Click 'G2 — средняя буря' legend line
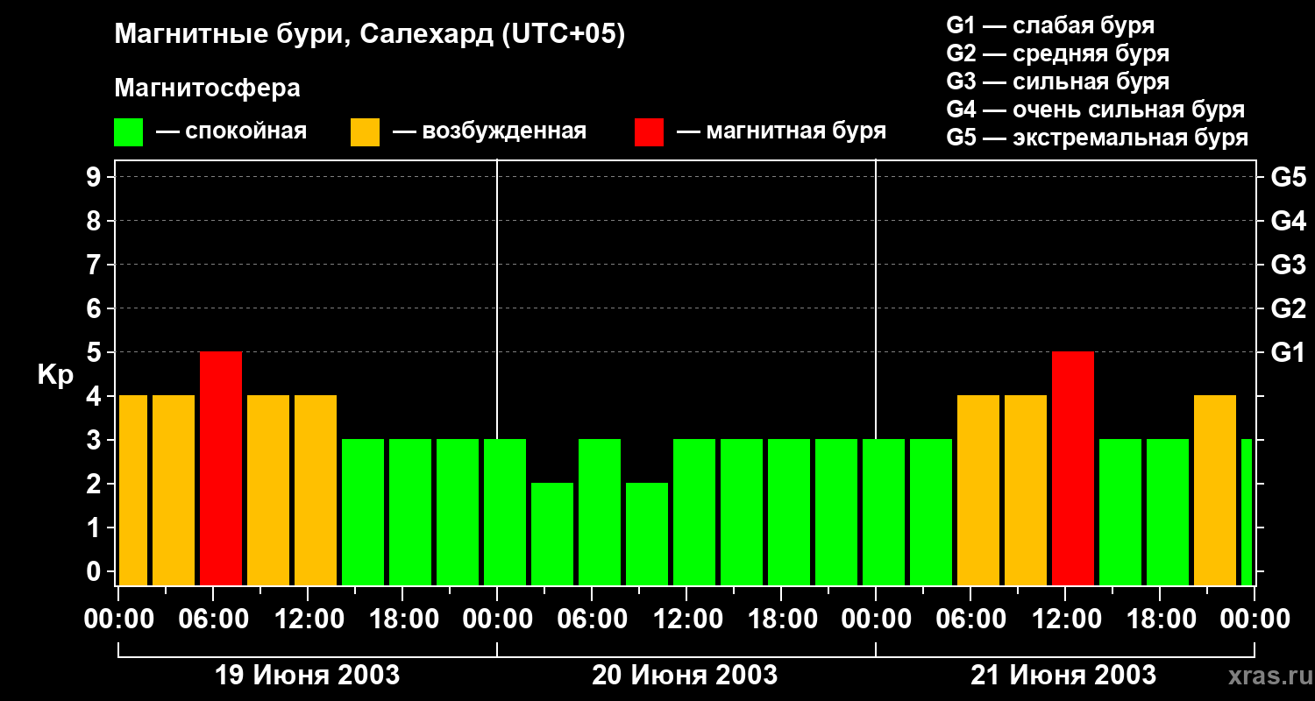Image resolution: width=1315 pixels, height=701 pixels. click(1058, 53)
